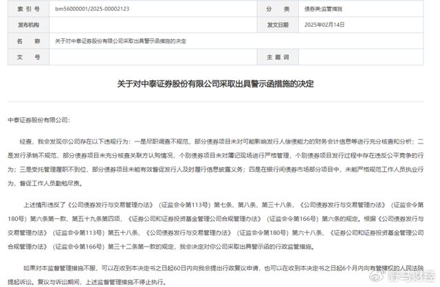Viewport: 440px width, 287px height.
Task: Select the date 2025年02月14日
Action: pyautogui.click(x=324, y=25)
